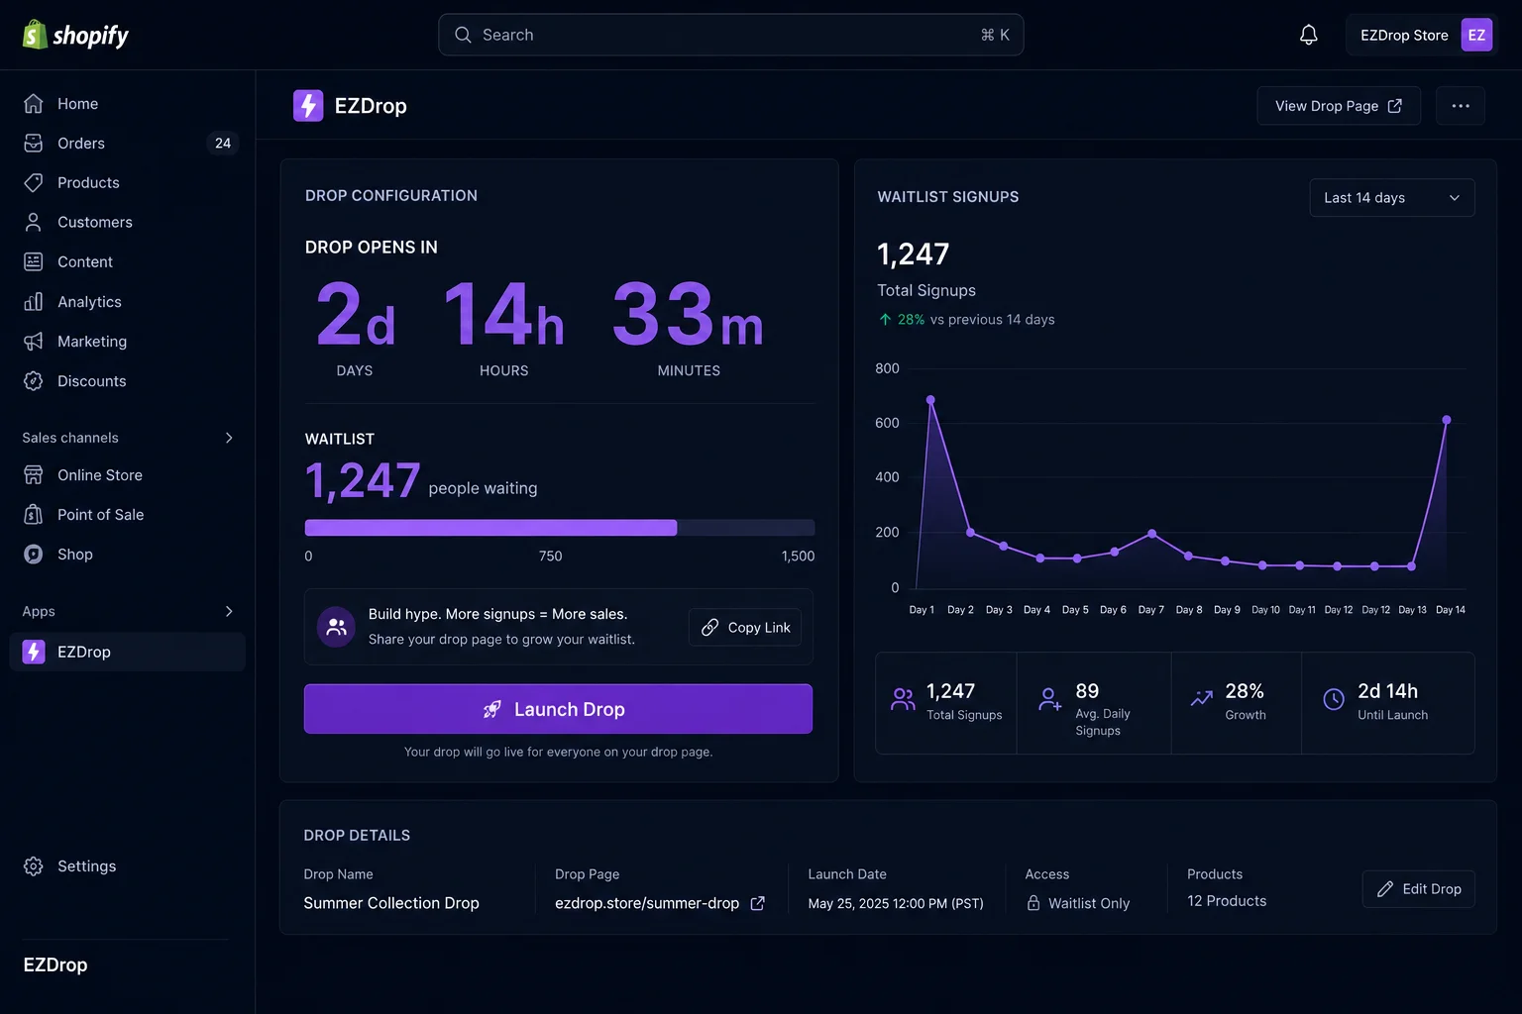Viewport: 1522px width, 1014px height.
Task: Select the EZDrop app menu item
Action: coord(127,652)
